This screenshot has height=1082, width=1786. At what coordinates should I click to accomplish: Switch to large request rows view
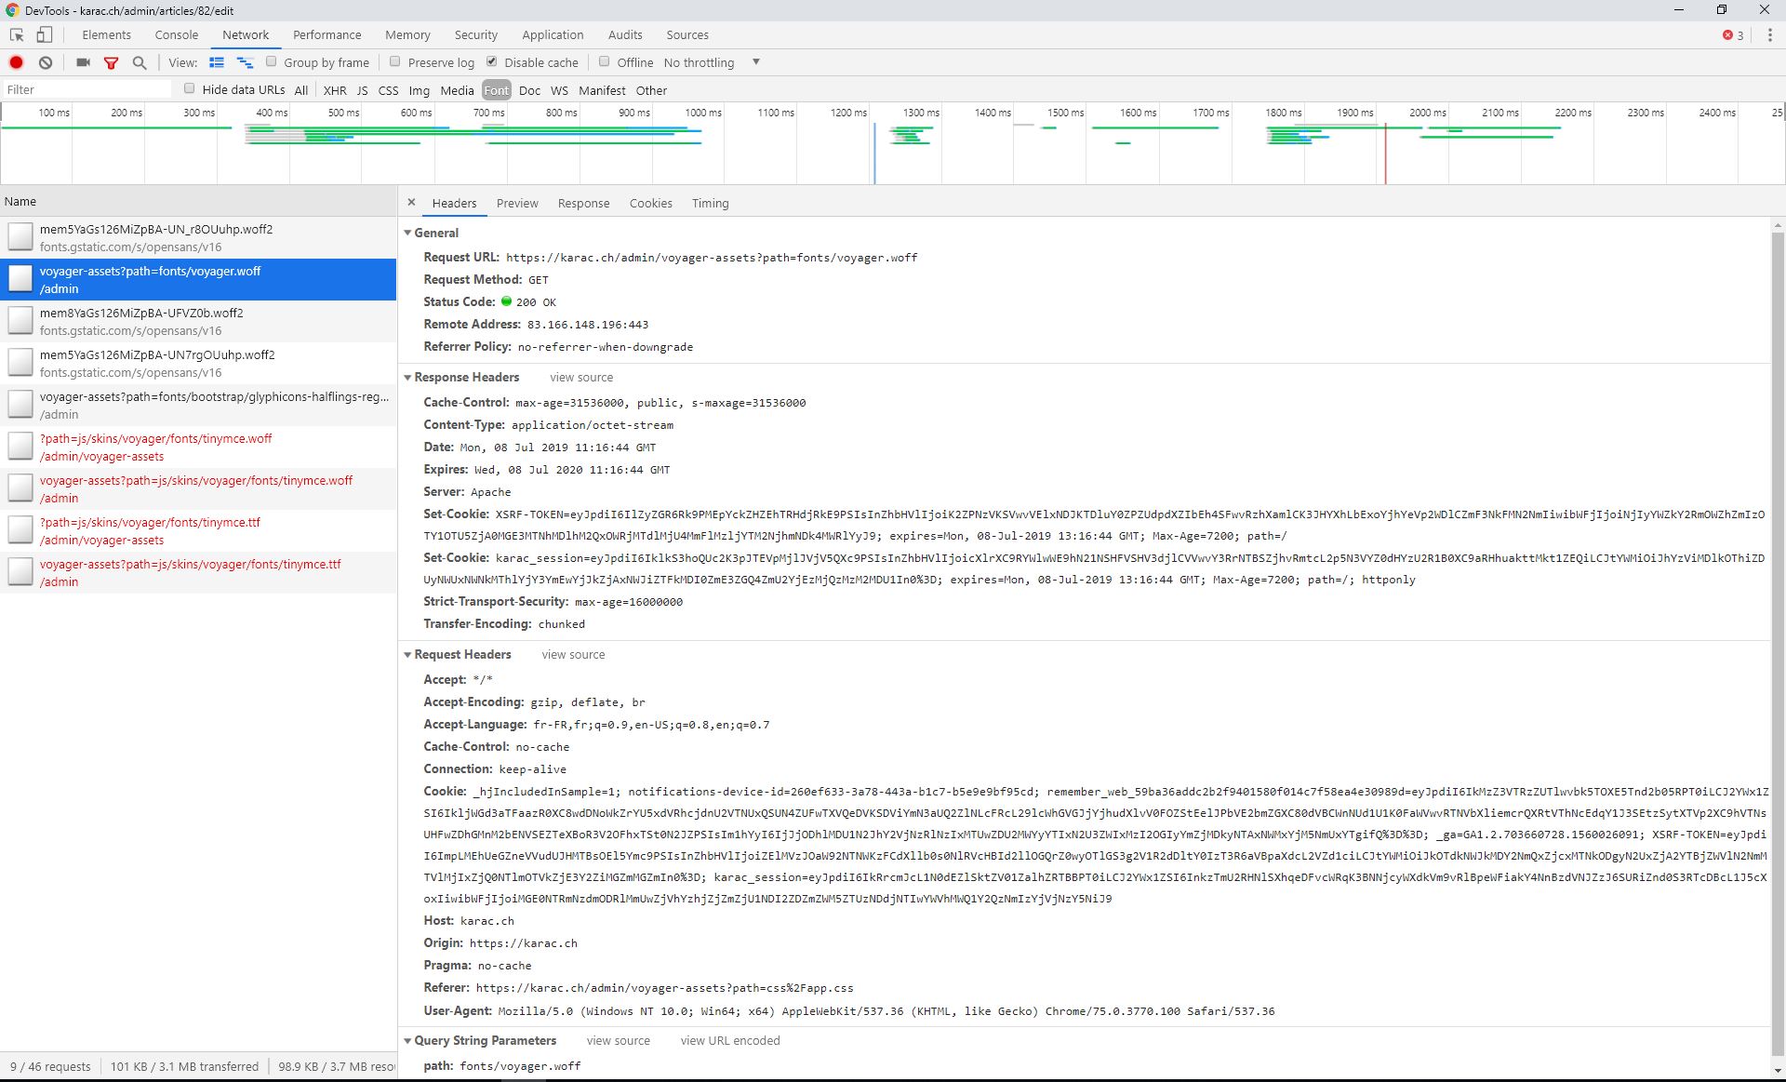click(245, 62)
